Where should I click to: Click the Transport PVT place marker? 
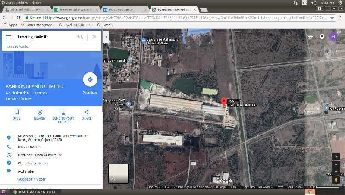(x=129, y=104)
